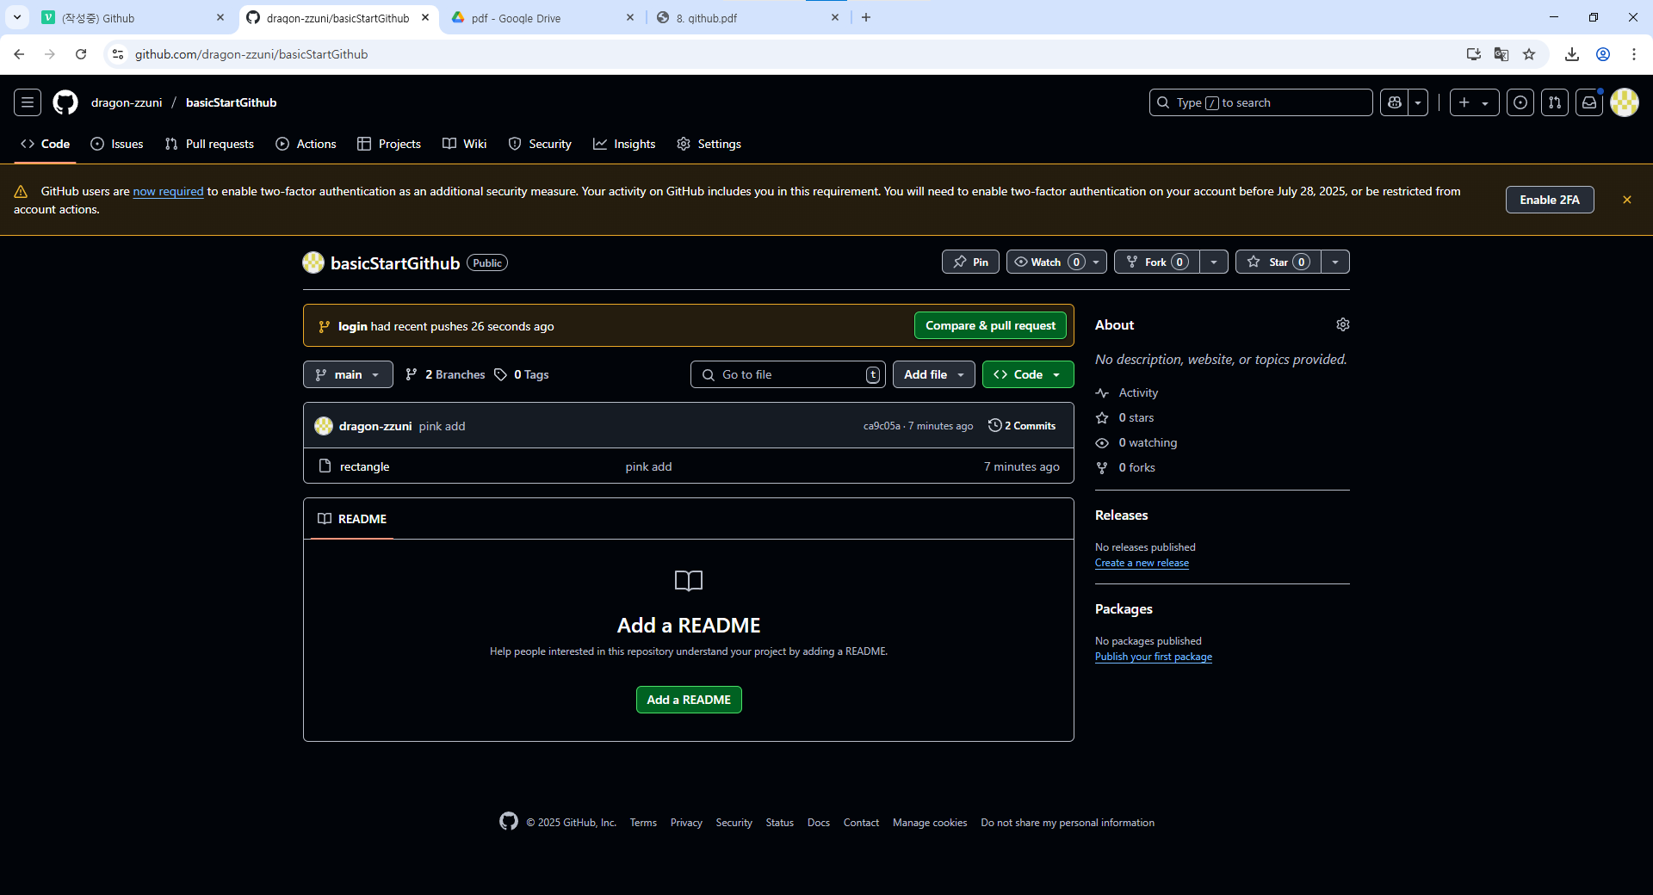Open the create new plus dropdown
Image resolution: width=1653 pixels, height=895 pixels.
1474,102
